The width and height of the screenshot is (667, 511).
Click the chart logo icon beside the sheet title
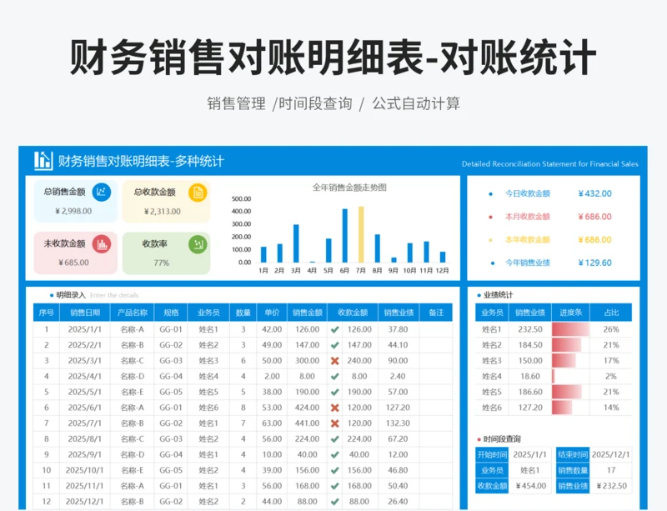point(43,161)
